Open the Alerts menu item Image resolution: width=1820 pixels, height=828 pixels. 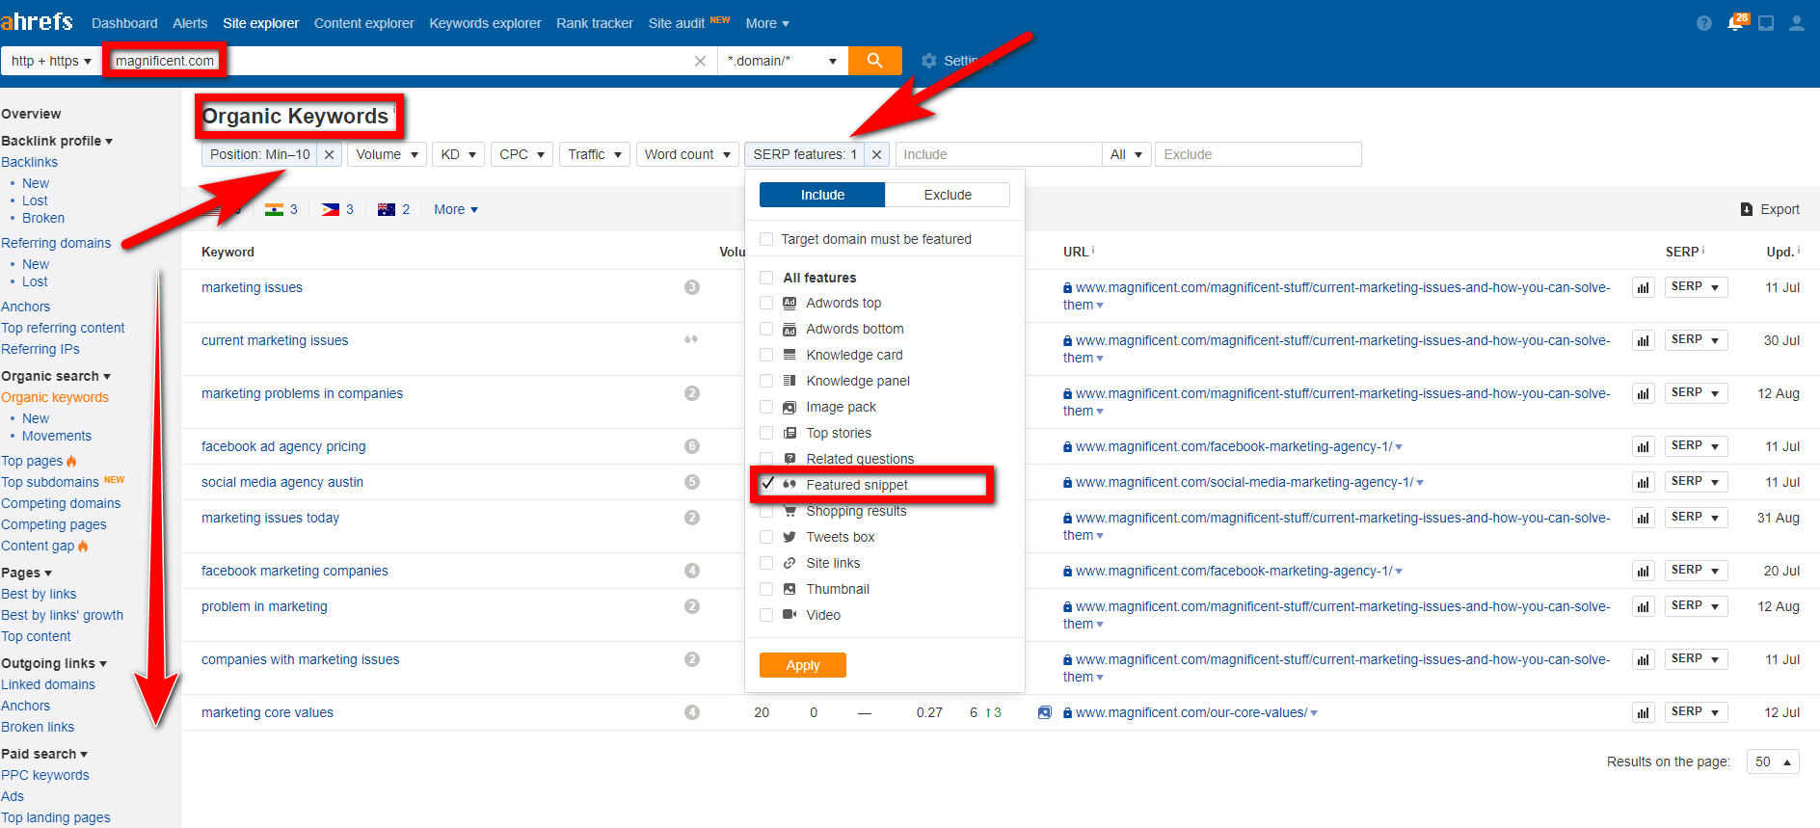point(190,23)
